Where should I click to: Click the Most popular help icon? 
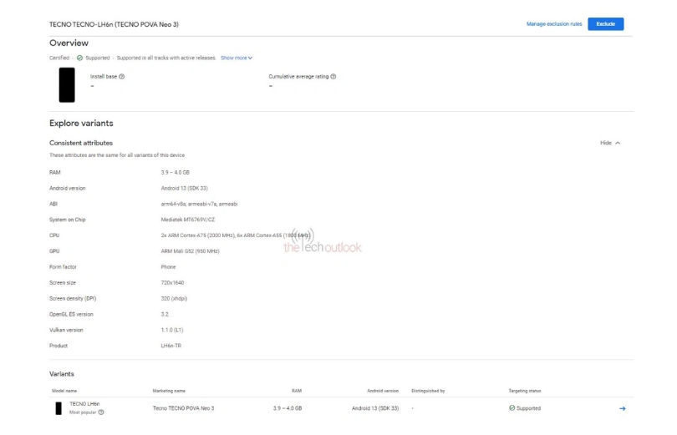point(101,412)
